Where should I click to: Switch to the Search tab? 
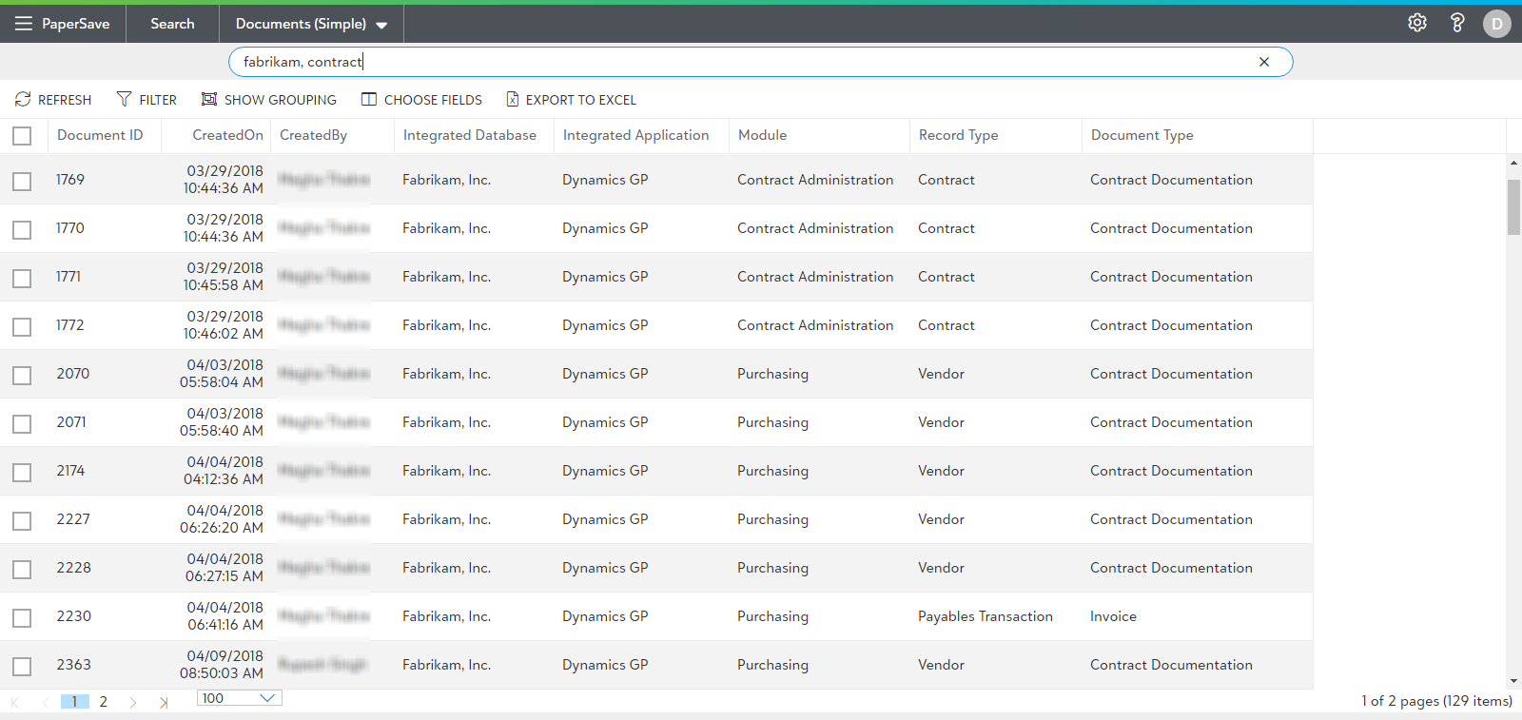pos(172,24)
